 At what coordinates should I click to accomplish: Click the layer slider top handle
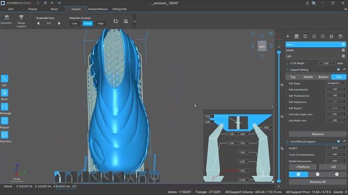tap(279, 52)
